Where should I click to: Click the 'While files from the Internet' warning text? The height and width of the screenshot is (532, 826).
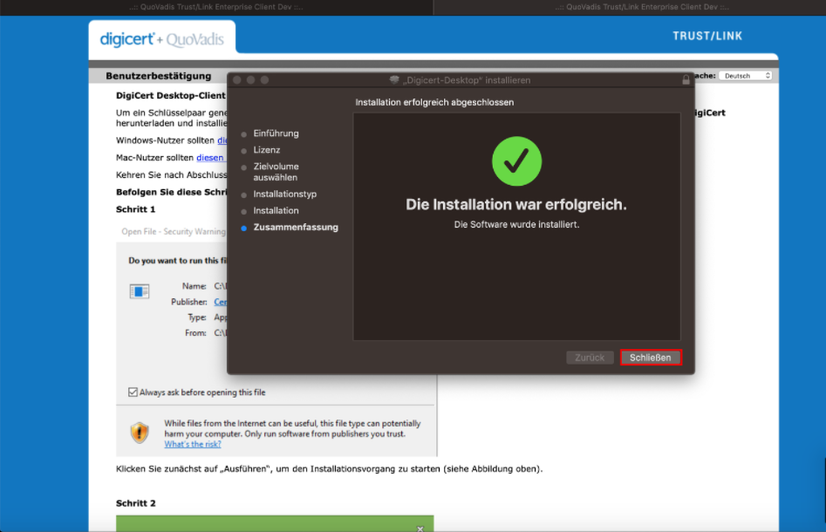(x=292, y=428)
